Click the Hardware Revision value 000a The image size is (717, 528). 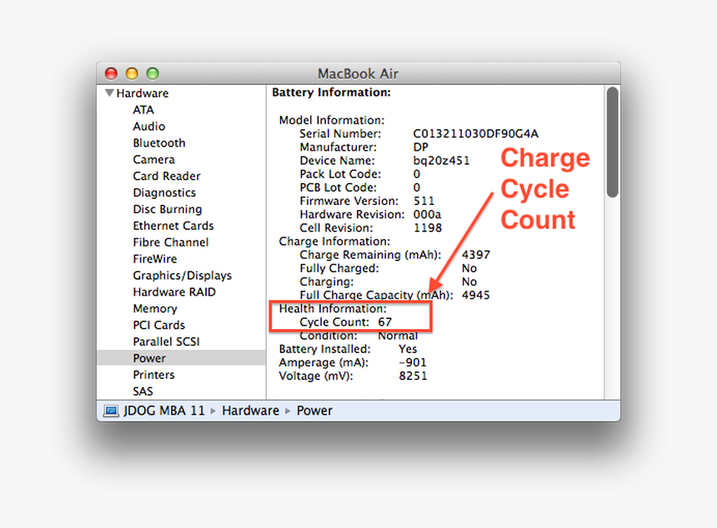point(427,214)
